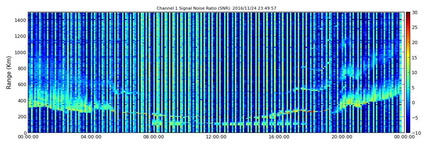Click the 800 range tick label

tap(22, 68)
